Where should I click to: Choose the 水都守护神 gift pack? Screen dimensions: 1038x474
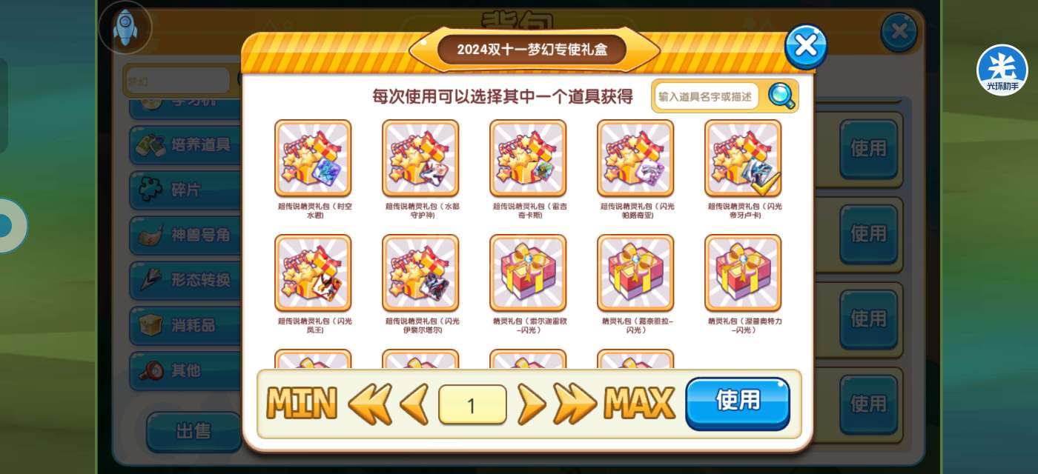(420, 158)
